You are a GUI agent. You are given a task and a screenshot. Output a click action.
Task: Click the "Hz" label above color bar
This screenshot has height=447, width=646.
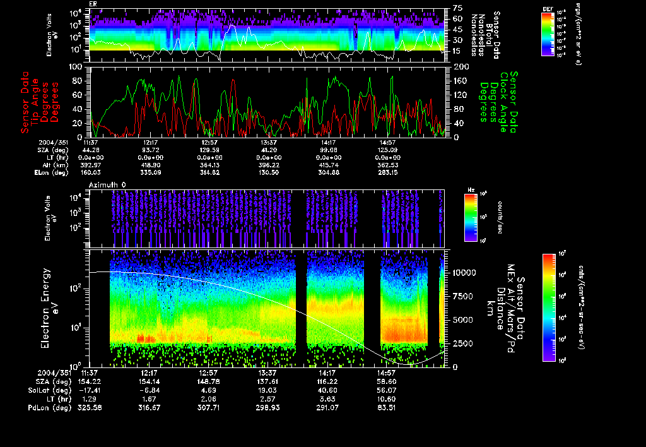471,191
